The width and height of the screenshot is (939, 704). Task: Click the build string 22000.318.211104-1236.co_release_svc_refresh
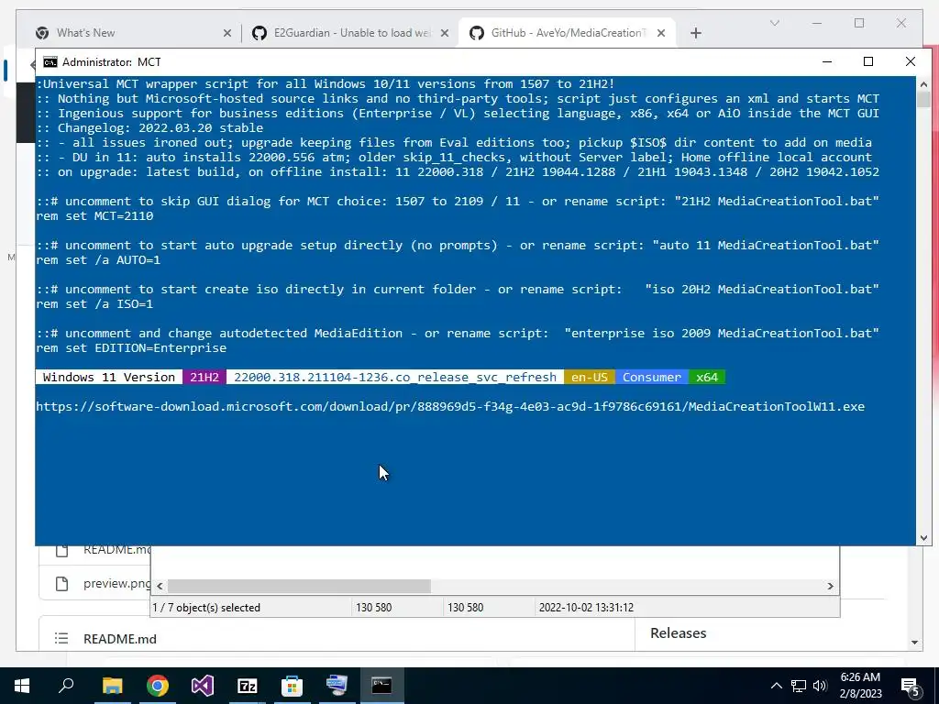pyautogui.click(x=395, y=377)
